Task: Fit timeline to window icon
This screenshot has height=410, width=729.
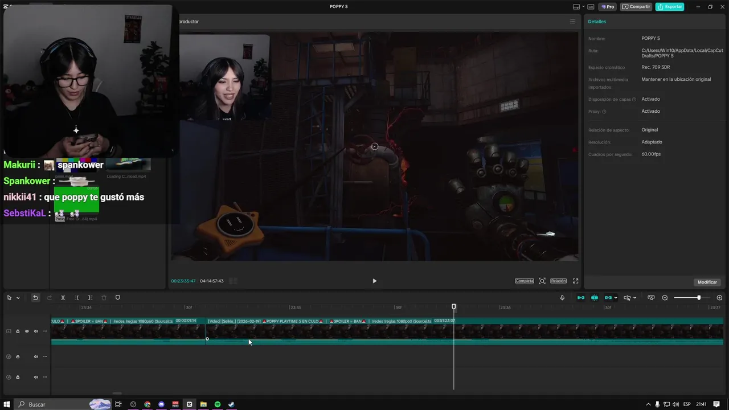Action: pyautogui.click(x=651, y=297)
